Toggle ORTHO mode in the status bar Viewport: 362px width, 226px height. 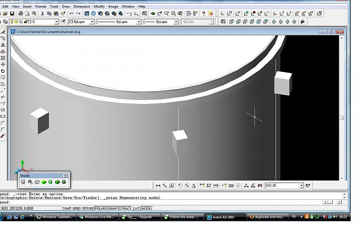[x=87, y=208]
